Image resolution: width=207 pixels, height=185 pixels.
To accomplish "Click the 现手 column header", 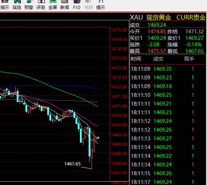I will coord(189,59).
